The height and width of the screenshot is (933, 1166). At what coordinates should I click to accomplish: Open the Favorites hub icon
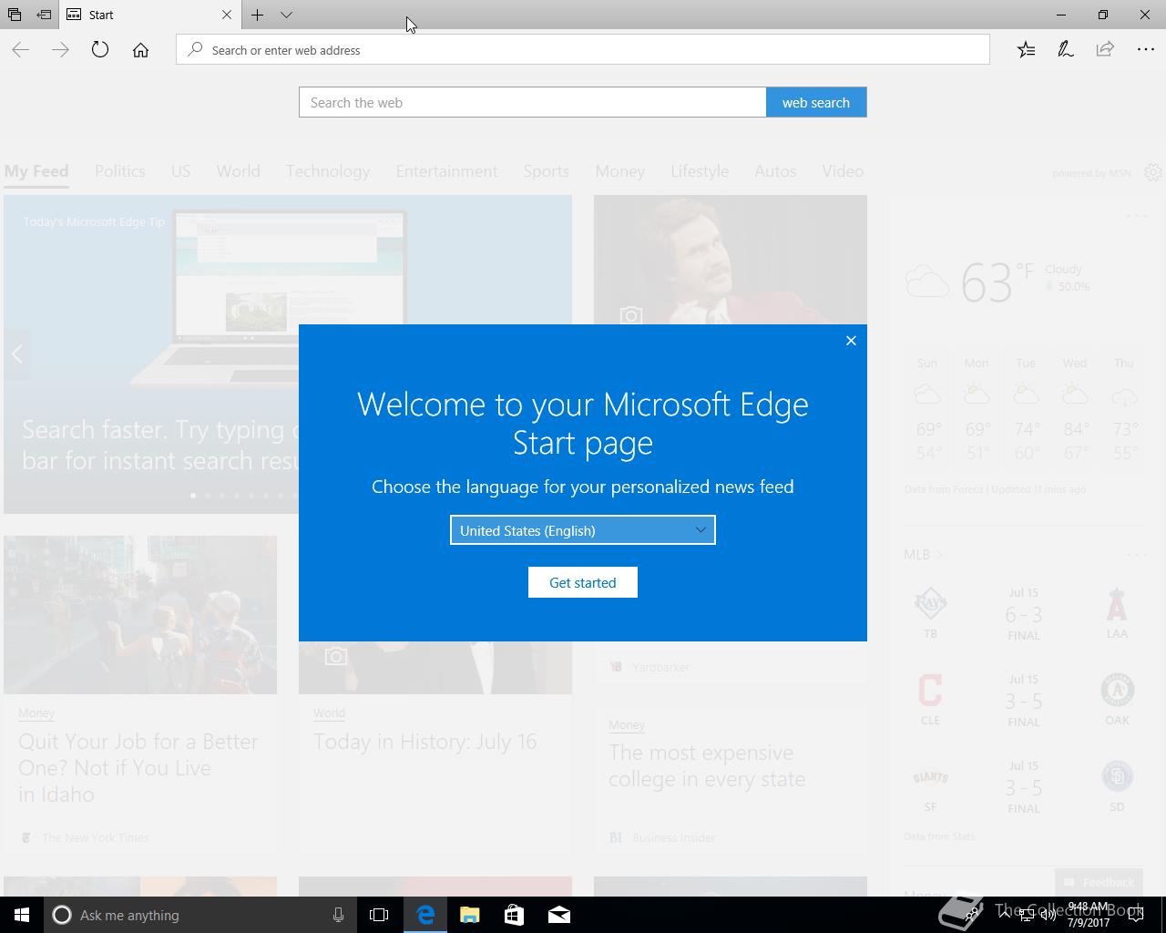(x=1026, y=50)
